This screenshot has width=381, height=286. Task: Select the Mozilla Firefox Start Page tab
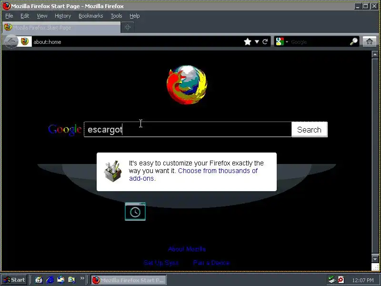coord(61,27)
